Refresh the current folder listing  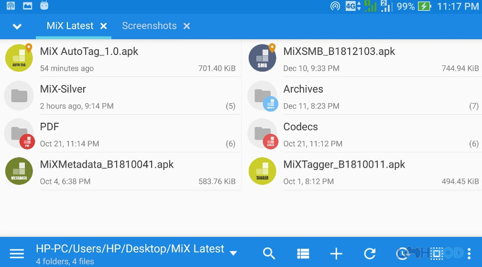[370, 254]
